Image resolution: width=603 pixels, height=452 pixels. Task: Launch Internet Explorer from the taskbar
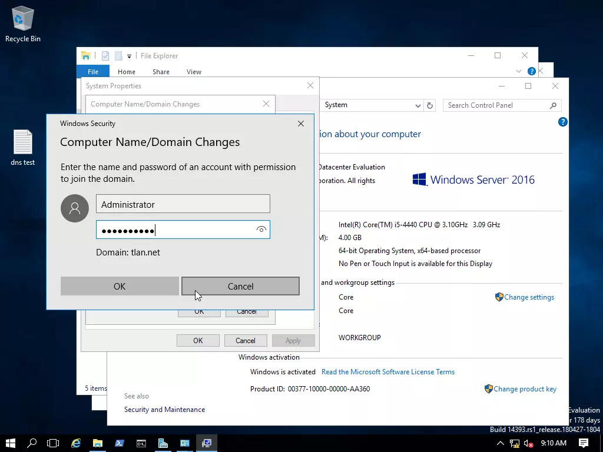click(76, 443)
